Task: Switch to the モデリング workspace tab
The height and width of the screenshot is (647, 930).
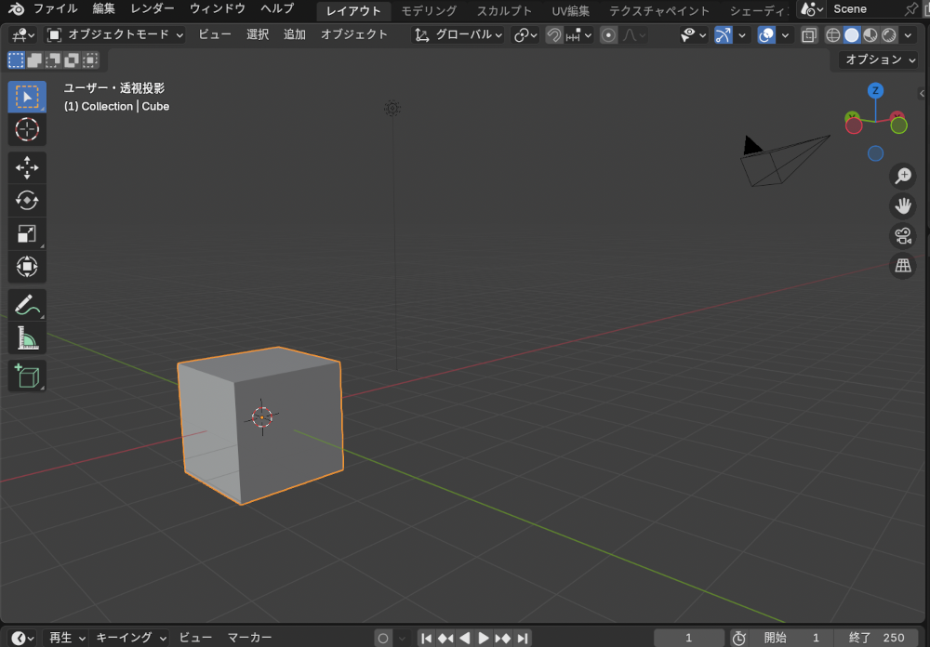Action: point(429,11)
